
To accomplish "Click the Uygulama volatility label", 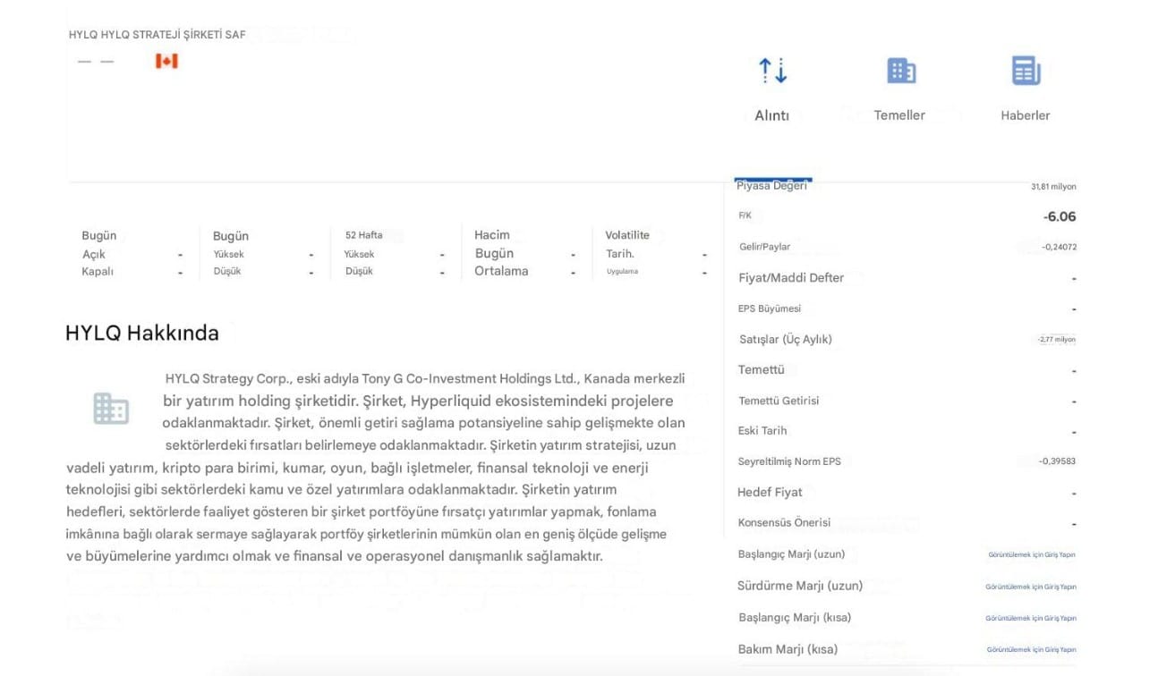I will coord(623,271).
